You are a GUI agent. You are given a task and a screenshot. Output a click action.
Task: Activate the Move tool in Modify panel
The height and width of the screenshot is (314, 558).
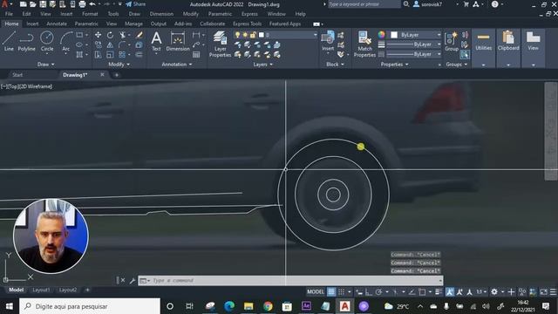pyautogui.click(x=98, y=35)
